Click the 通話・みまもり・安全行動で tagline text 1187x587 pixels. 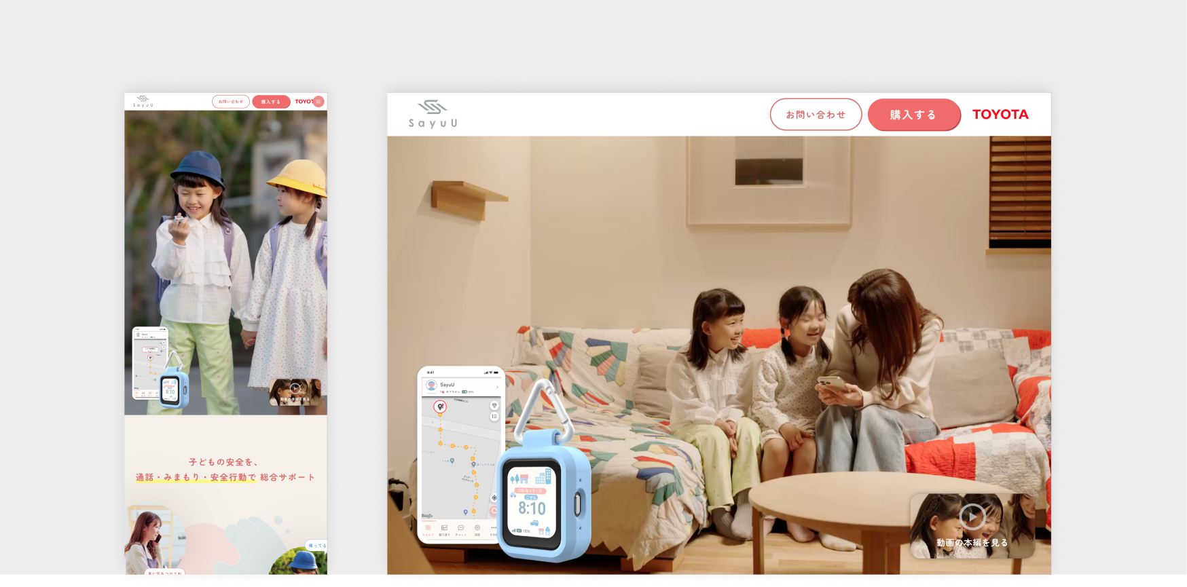click(x=196, y=477)
